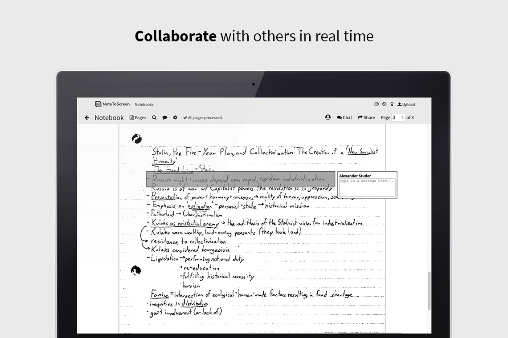508x338 pixels.
Task: Click the lower user avatar marker on page
Action: coord(136,270)
